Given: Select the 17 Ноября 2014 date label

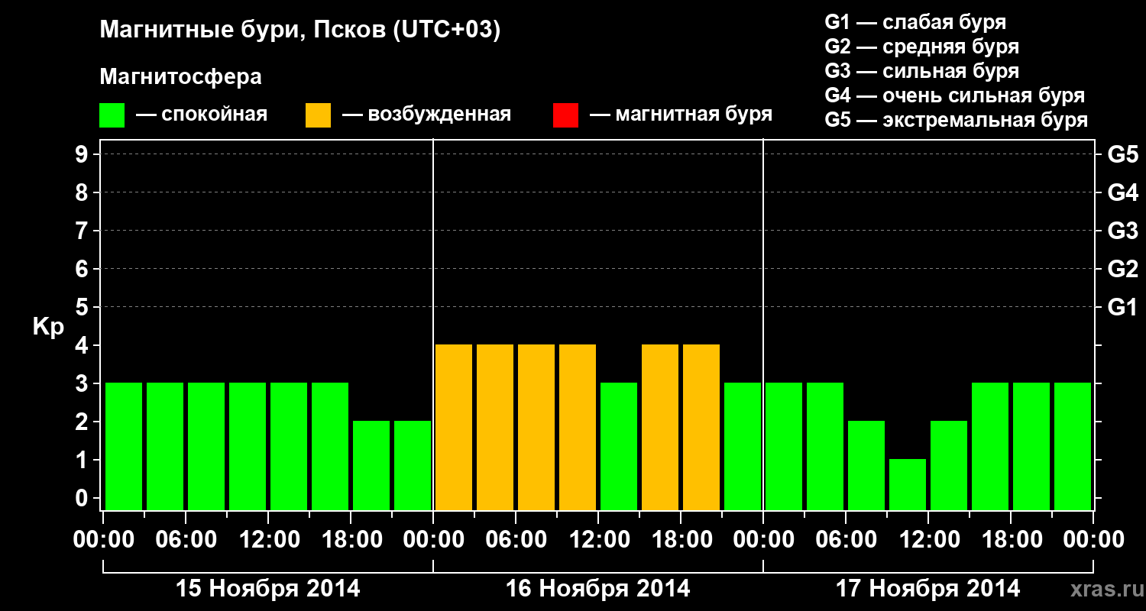Looking at the screenshot, I should pyautogui.click(x=927, y=589).
